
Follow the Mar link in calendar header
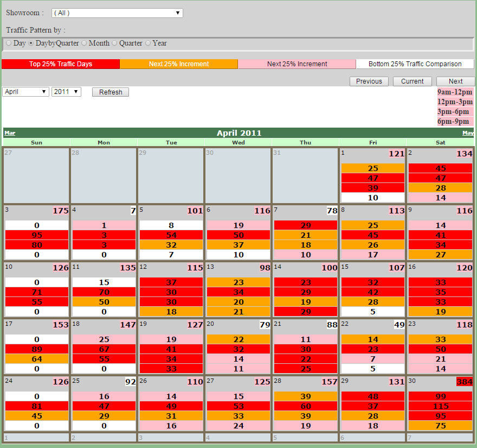[10, 133]
